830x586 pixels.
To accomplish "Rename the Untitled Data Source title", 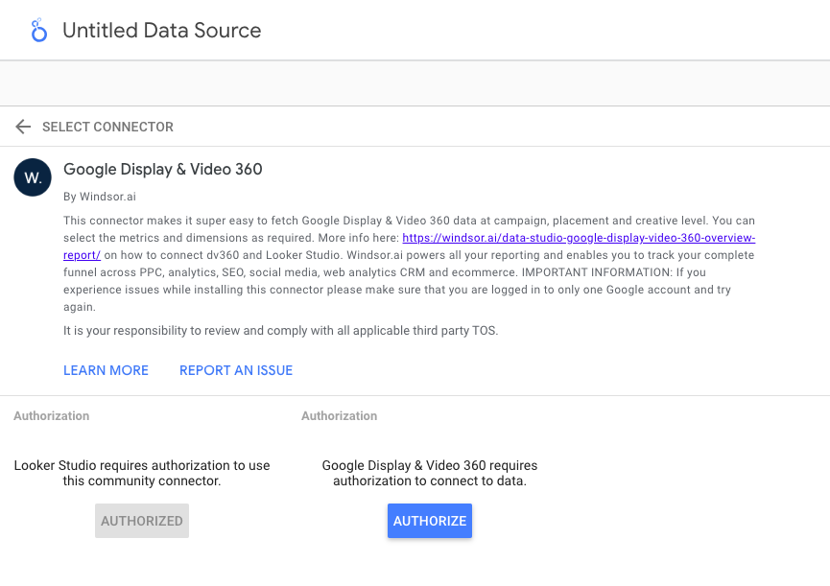I will (161, 31).
